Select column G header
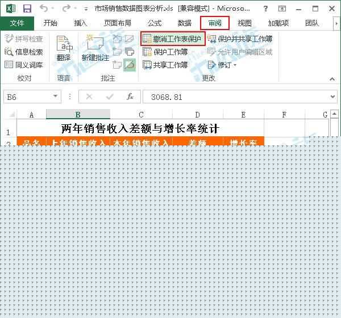 point(317,115)
